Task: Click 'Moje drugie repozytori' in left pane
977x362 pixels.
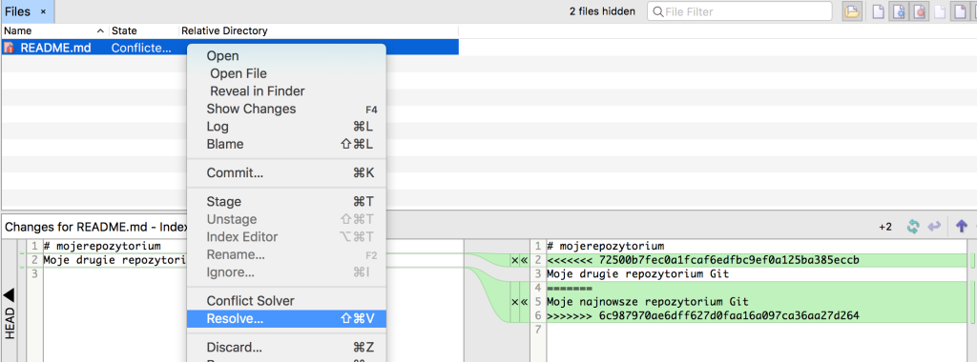Action: pos(115,260)
